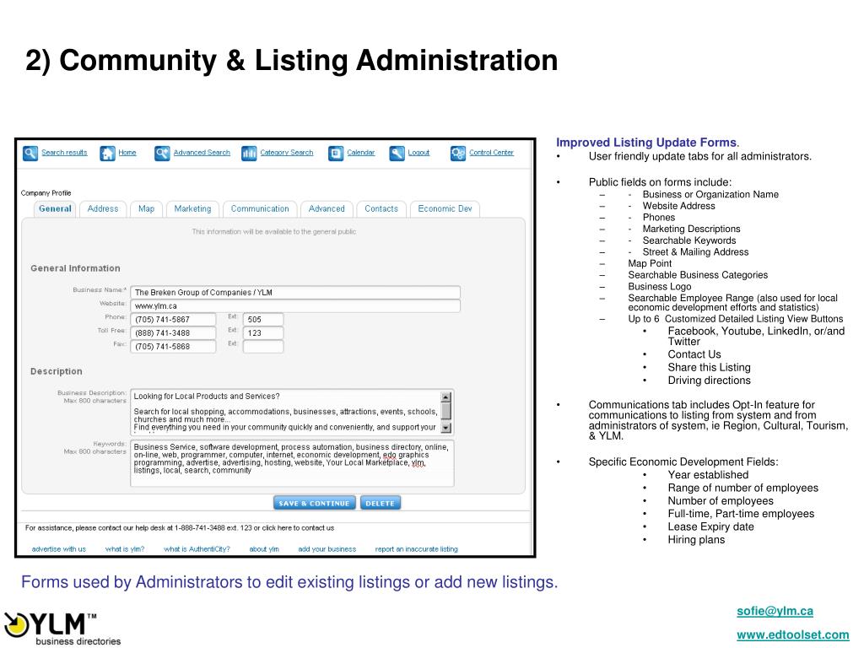Screen dimensions: 864x648
Task: Switch to the Map tab
Action: (147, 209)
